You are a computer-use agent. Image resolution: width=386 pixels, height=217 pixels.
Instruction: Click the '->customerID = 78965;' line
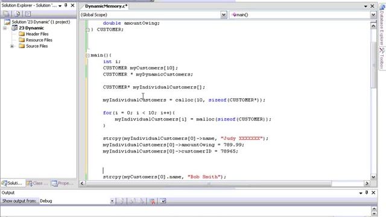click(171, 151)
